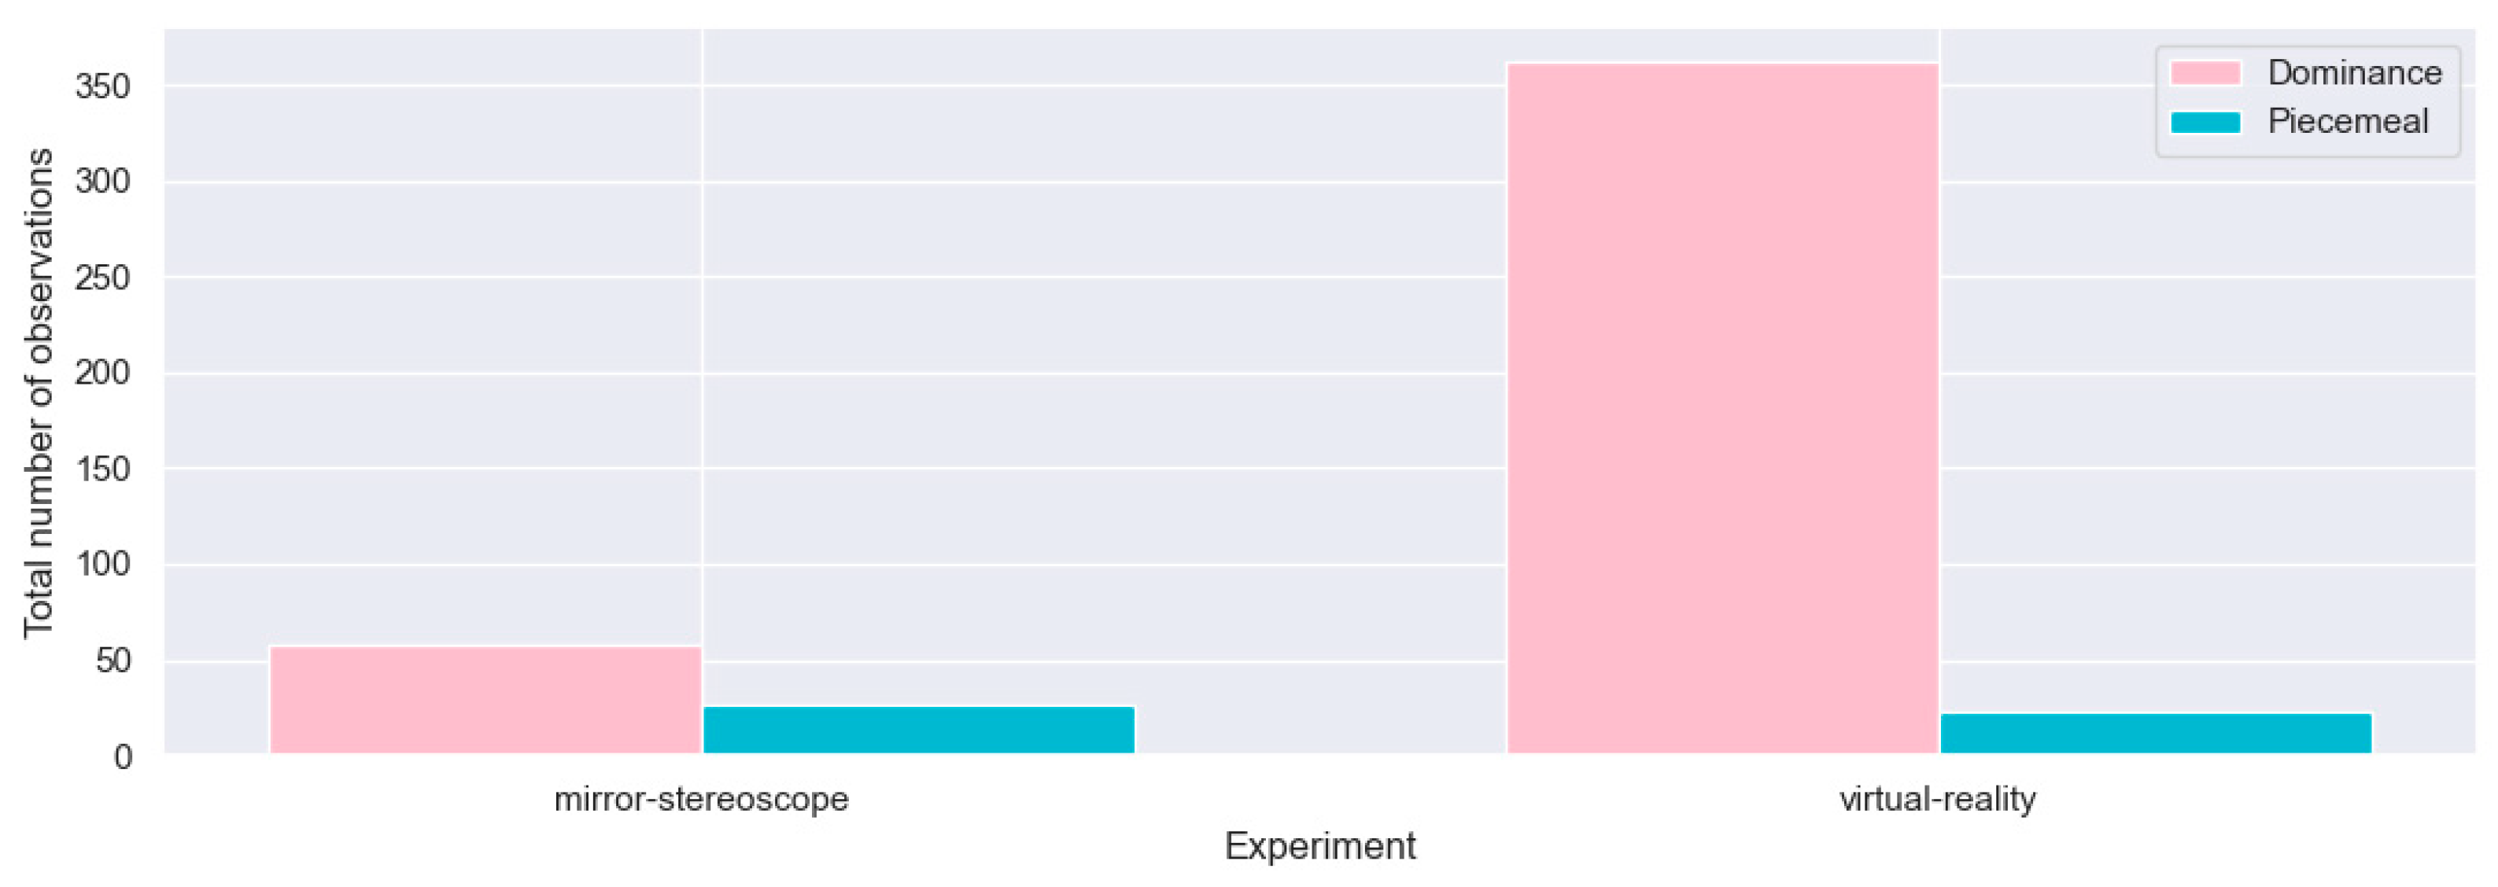Click the pink Dominance legend swatch

(2205, 72)
